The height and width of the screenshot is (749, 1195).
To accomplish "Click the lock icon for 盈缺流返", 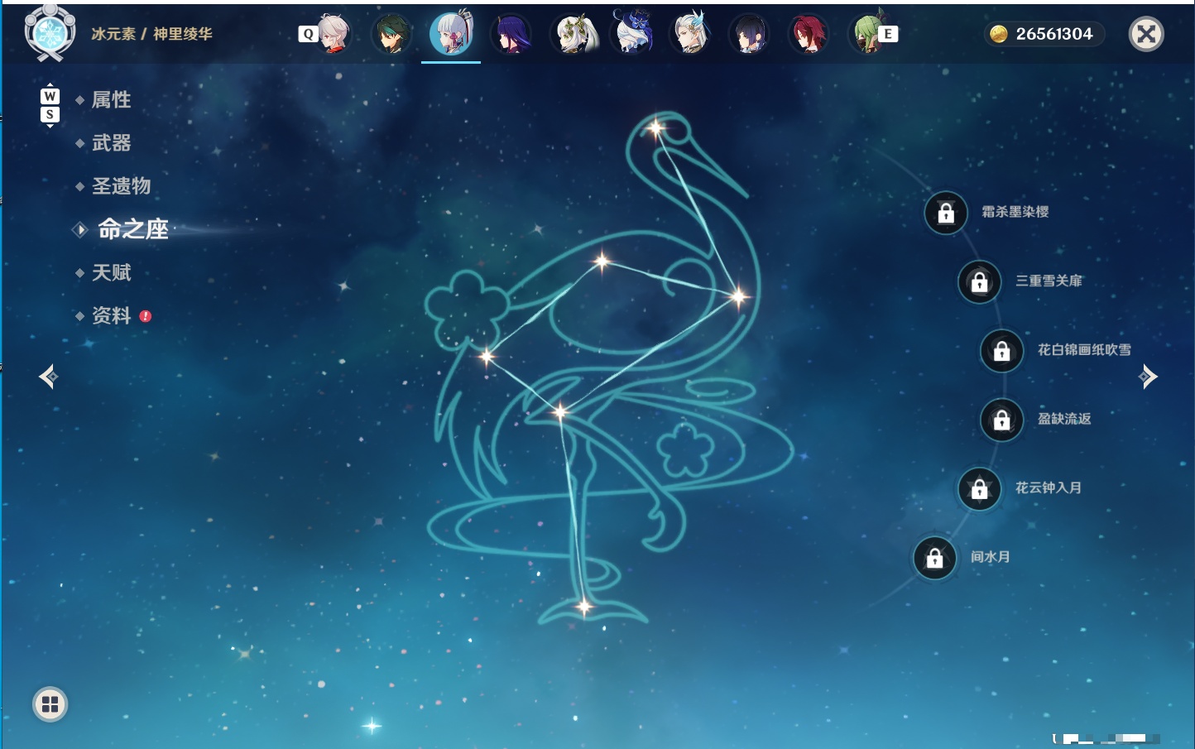I will [1002, 420].
